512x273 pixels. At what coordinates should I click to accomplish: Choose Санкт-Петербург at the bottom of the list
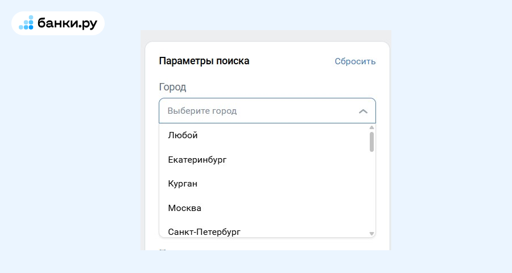(x=204, y=232)
